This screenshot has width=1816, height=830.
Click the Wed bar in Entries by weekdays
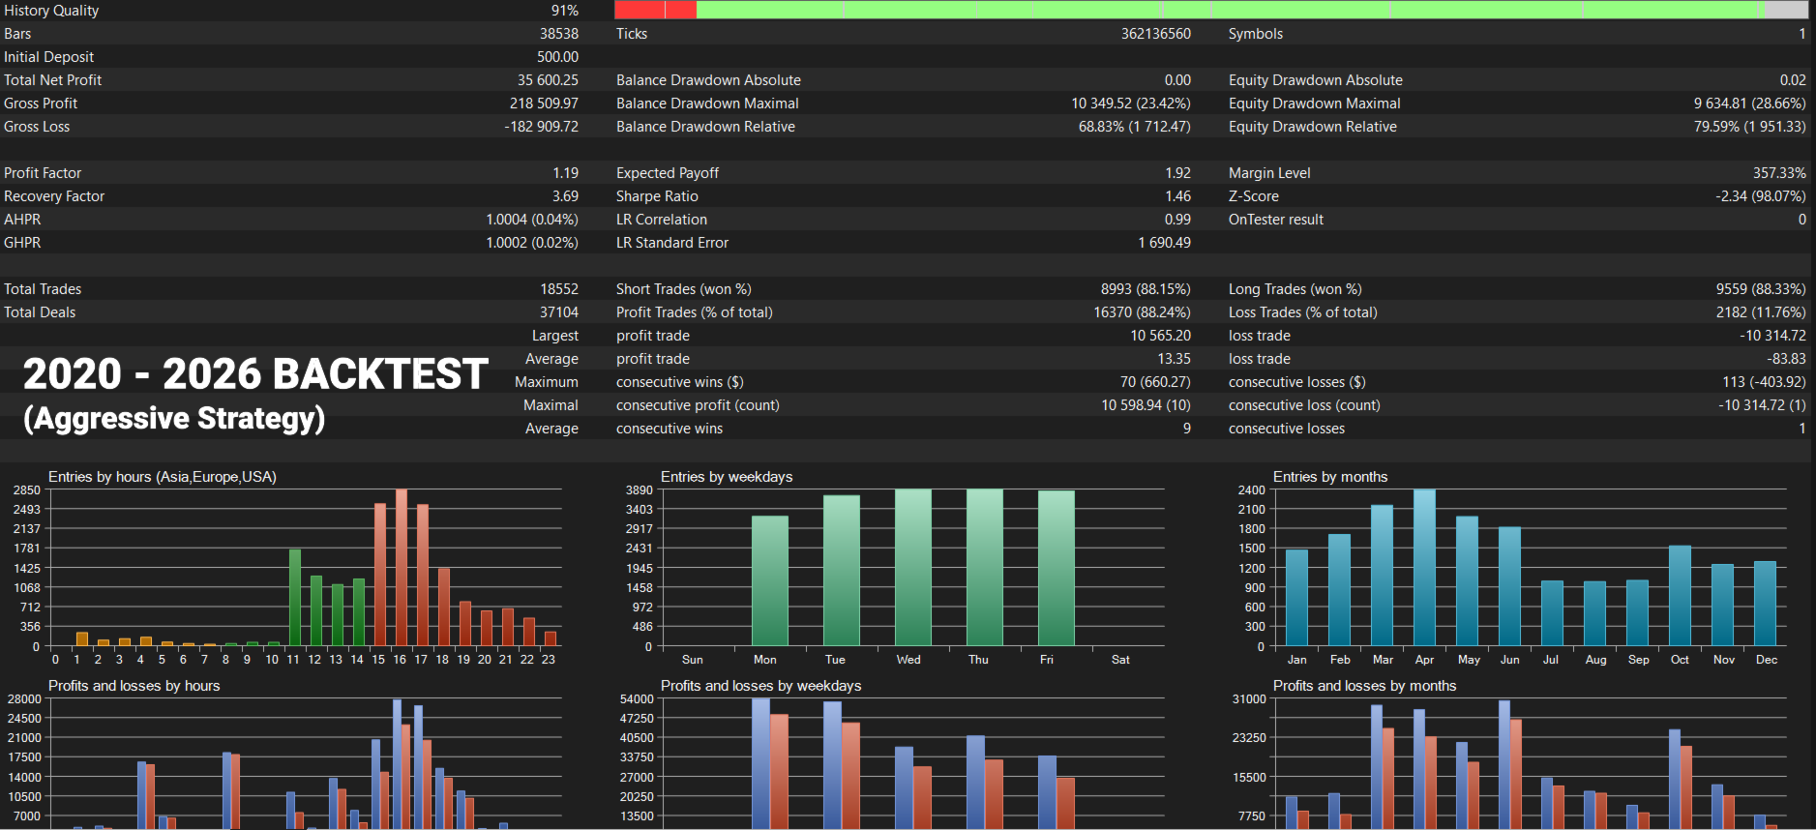click(x=913, y=568)
